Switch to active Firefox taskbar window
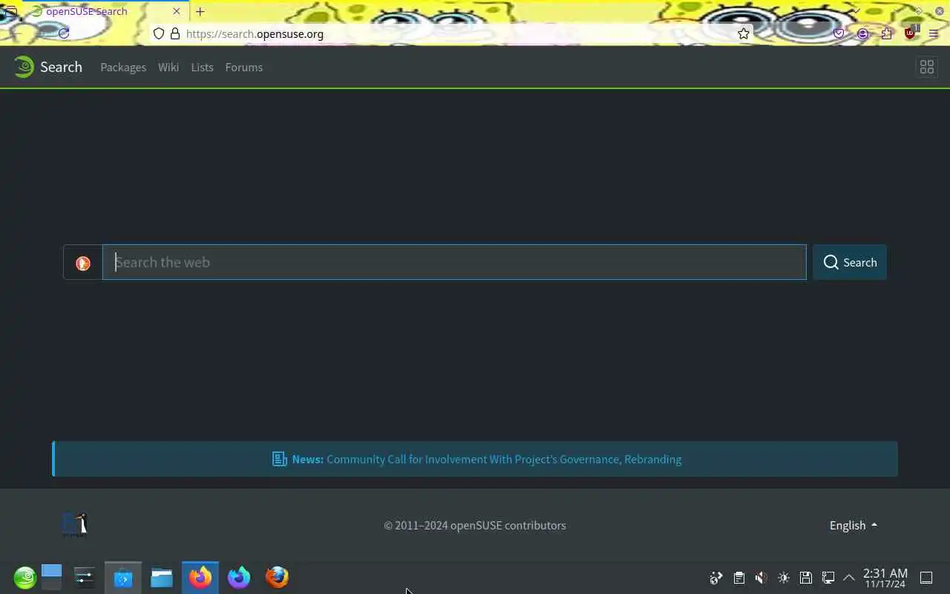 coord(200,577)
